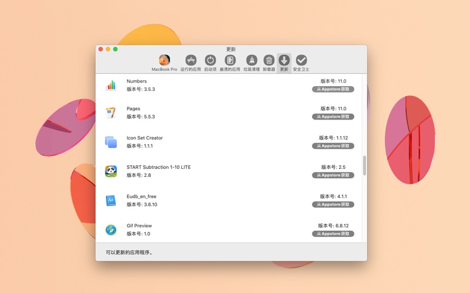This screenshot has width=470, height=293.
Task: Open the MacBook Pro overview icon
Action: point(164,60)
